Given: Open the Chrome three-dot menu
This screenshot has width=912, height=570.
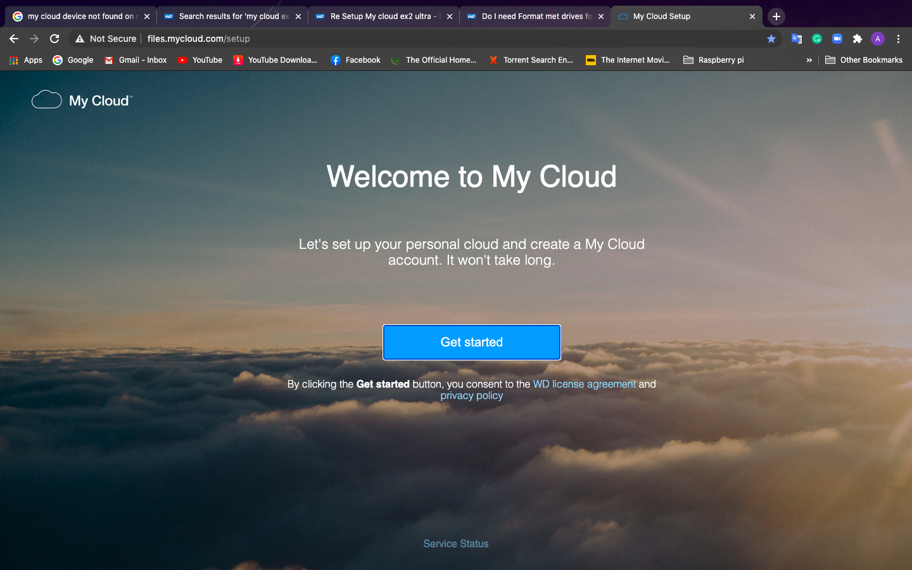Looking at the screenshot, I should (898, 39).
